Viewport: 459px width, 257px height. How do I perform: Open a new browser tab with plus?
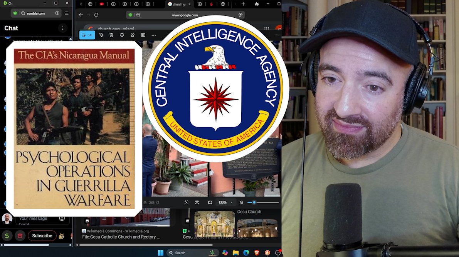click(243, 4)
